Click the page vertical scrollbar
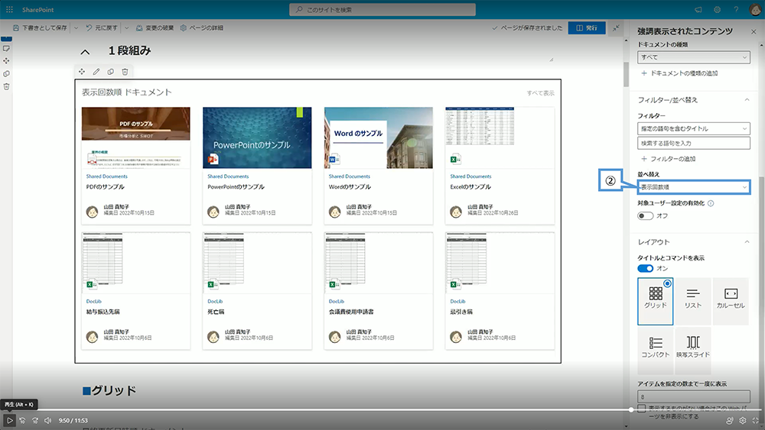 point(626,74)
